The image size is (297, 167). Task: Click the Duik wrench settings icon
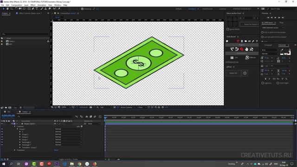coord(253,41)
